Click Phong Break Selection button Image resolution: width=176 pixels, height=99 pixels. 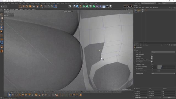33,92
